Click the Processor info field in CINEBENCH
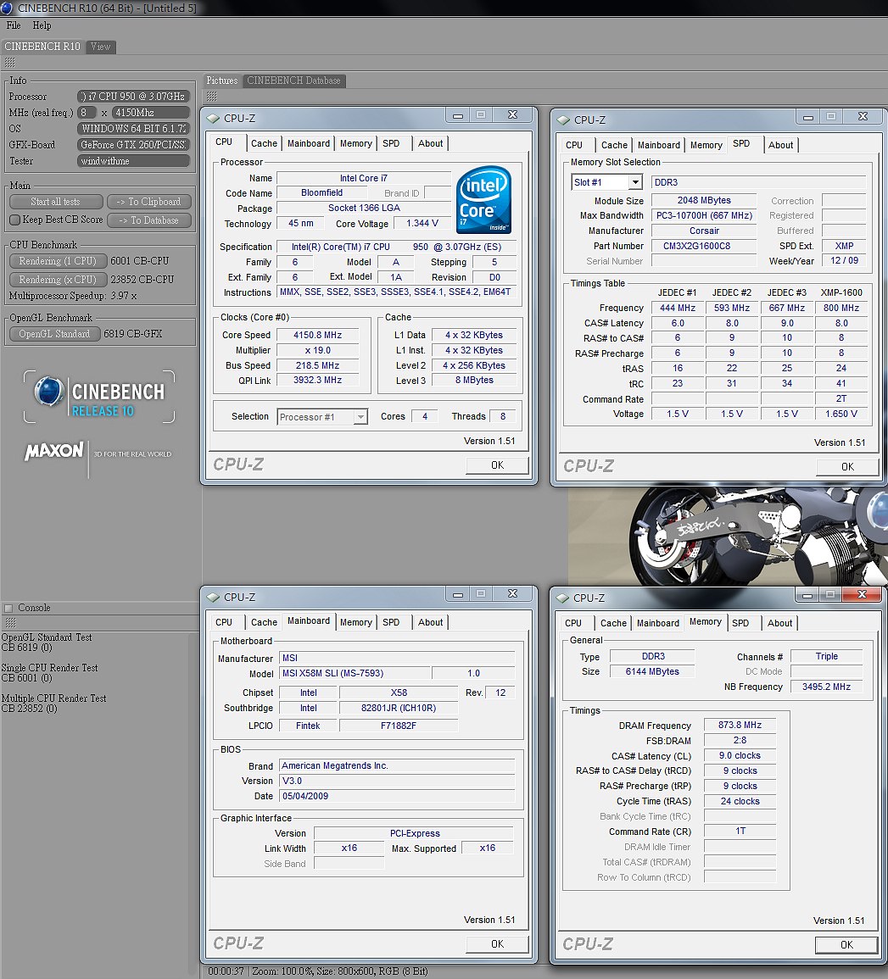Viewport: 888px width, 979px height. (134, 96)
